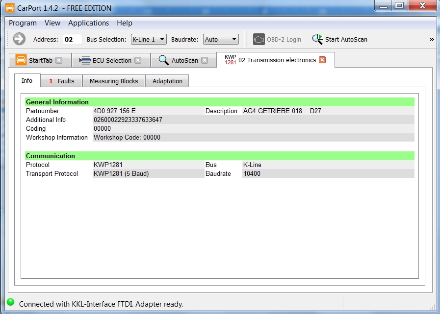440x314 pixels.
Task: Close the StartTab tab
Action: click(59, 60)
